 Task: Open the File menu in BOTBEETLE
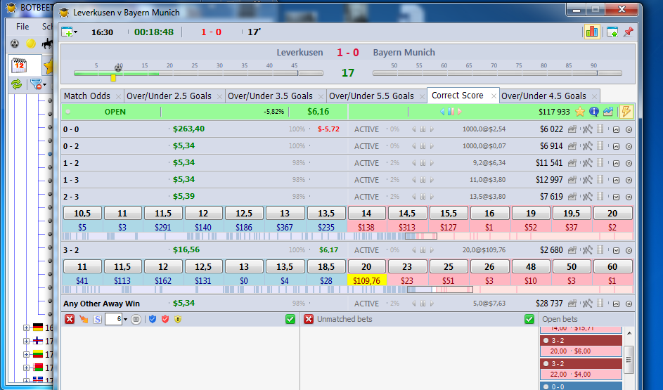point(22,26)
